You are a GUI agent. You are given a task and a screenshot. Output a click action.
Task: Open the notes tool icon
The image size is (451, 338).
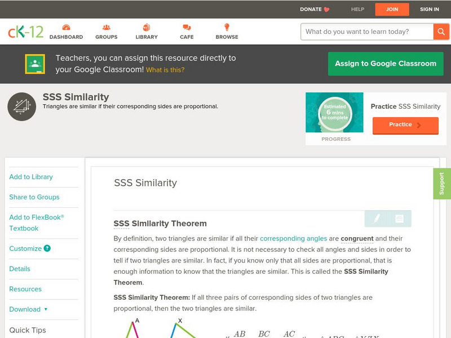point(399,219)
